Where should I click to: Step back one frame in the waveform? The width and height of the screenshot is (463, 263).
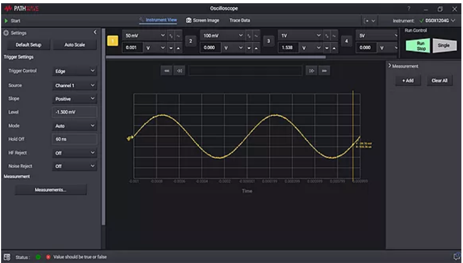(179, 71)
